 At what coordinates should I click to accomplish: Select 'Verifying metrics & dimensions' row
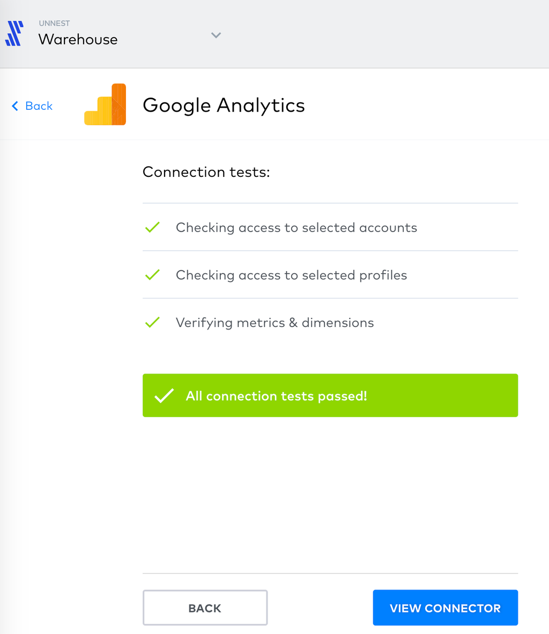tap(330, 323)
